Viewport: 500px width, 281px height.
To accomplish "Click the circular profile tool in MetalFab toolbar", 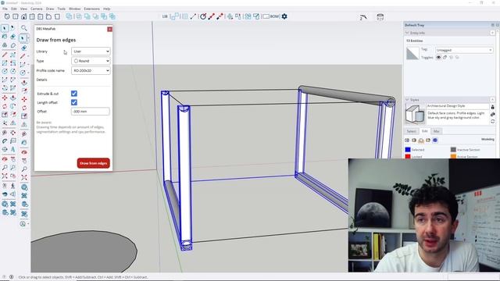I will (x=203, y=16).
